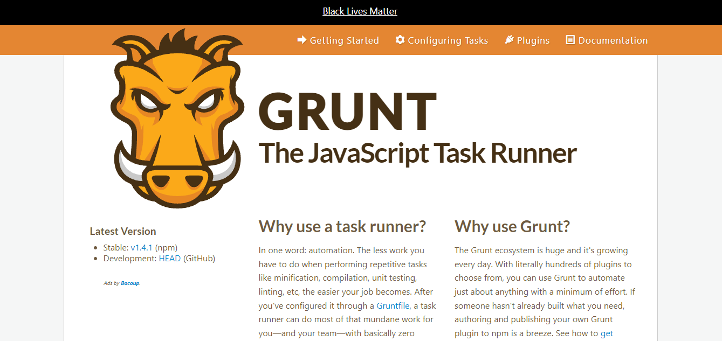
Task: Click the 'Ads by' label text
Action: tap(112, 283)
